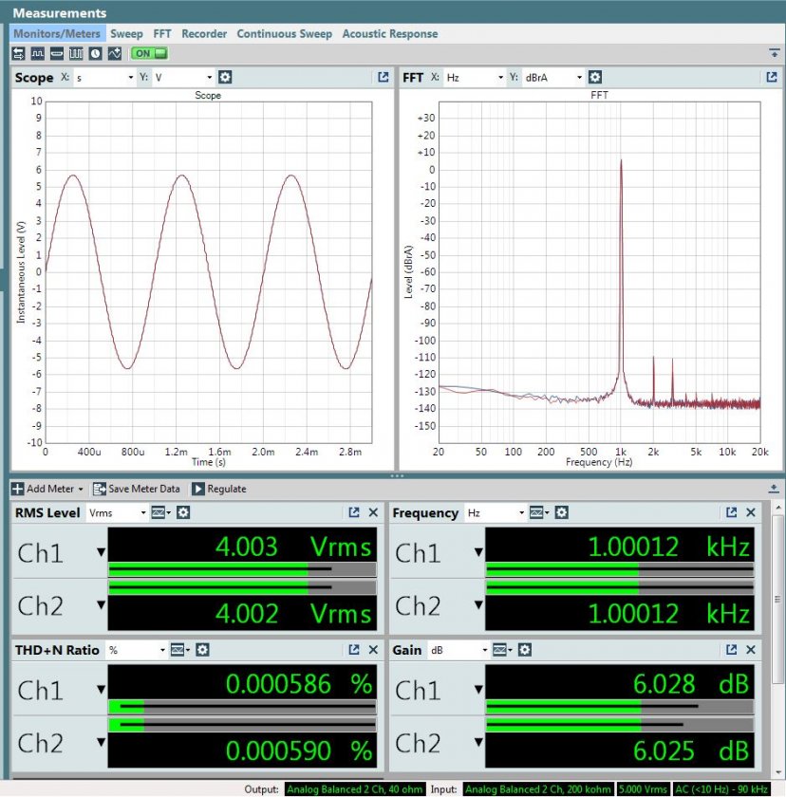
Task: Open the Continuous Sweep tab
Action: 284,34
